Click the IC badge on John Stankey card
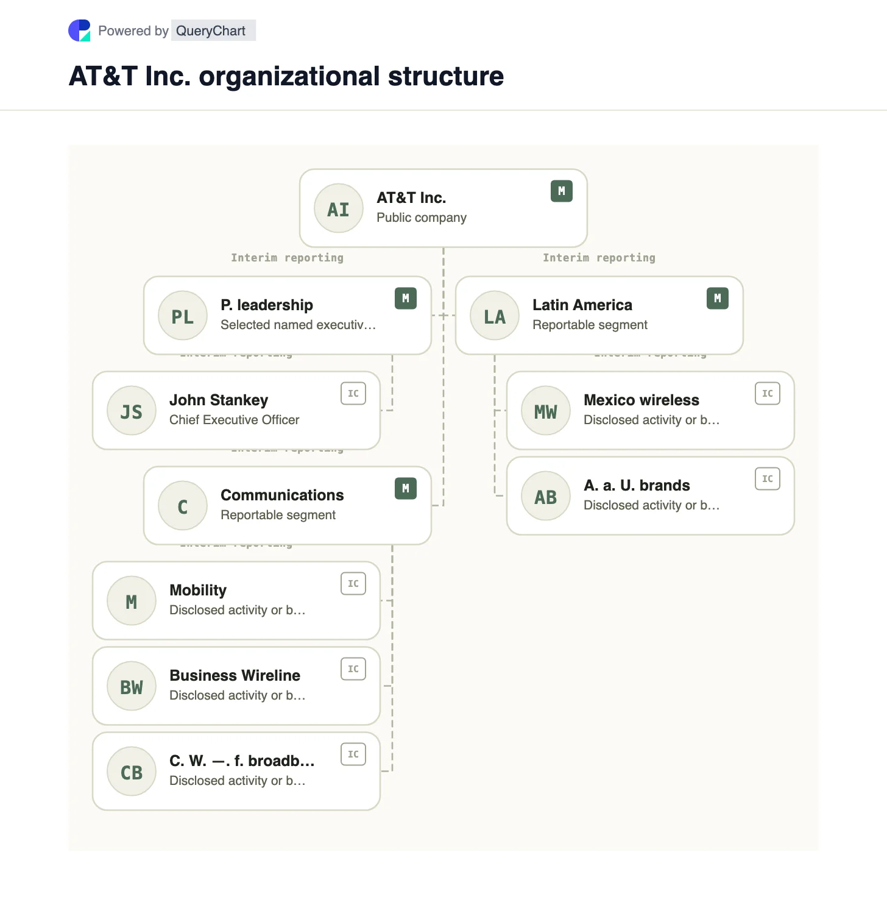Screen dimensions: 887x919 tap(353, 394)
